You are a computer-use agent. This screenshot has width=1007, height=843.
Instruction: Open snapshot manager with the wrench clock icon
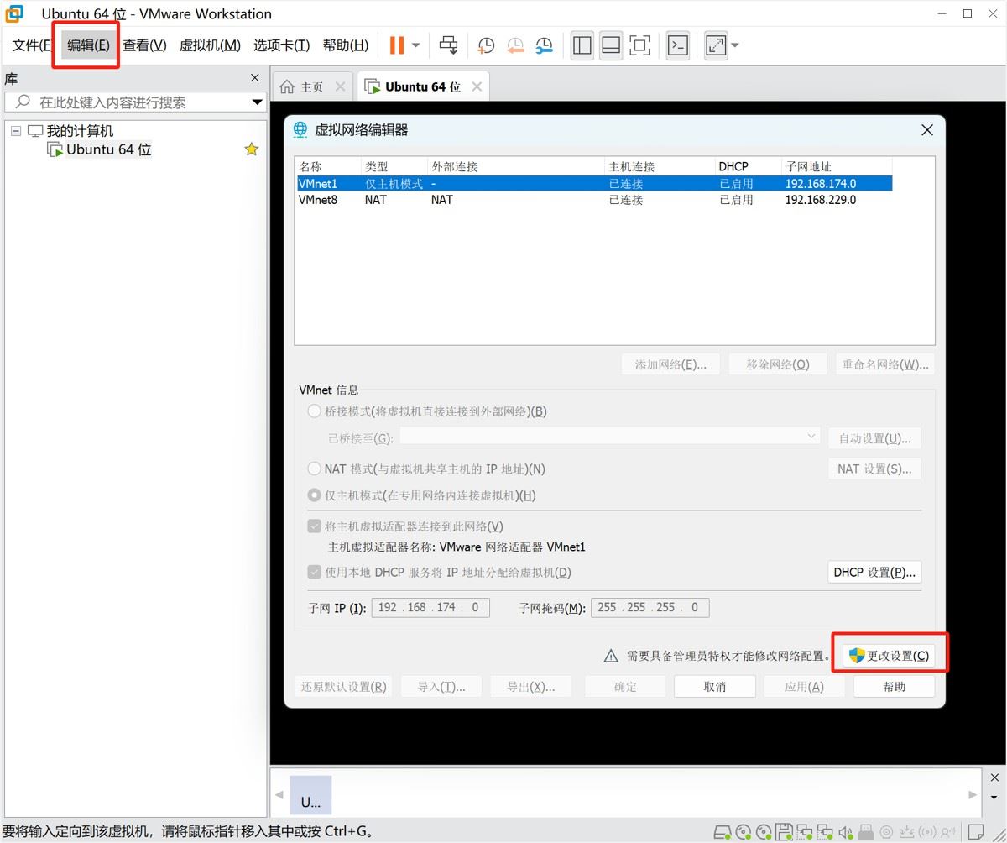[x=545, y=45]
